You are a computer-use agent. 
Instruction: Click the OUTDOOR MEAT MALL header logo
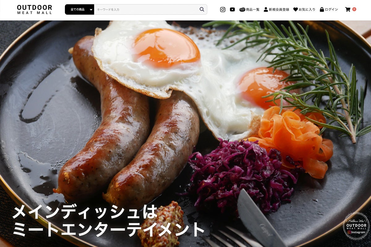point(35,10)
